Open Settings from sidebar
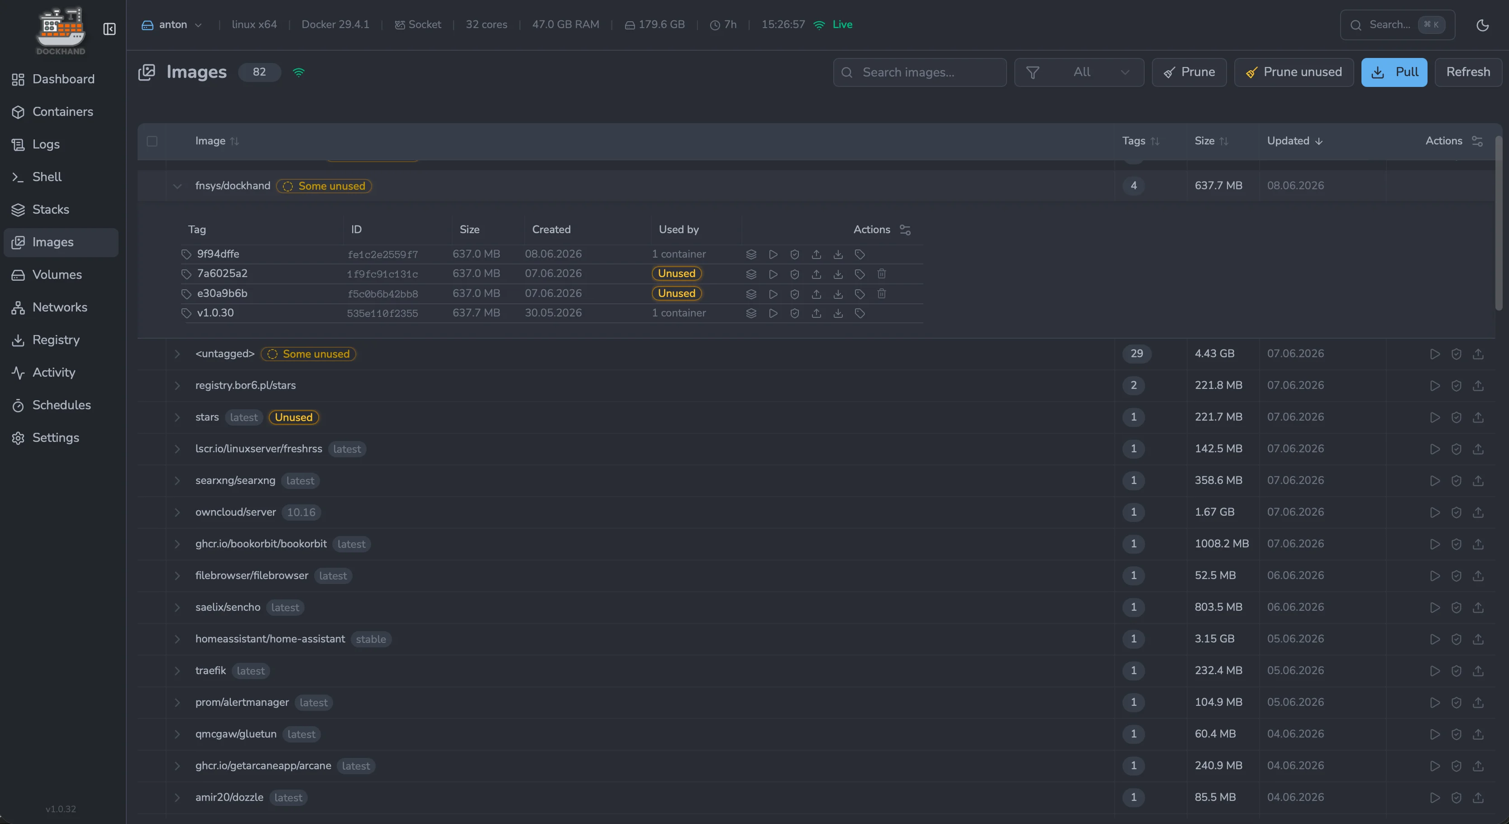The height and width of the screenshot is (824, 1509). [61, 438]
